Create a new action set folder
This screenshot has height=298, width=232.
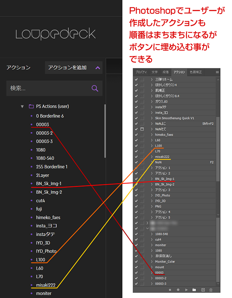[194, 290]
